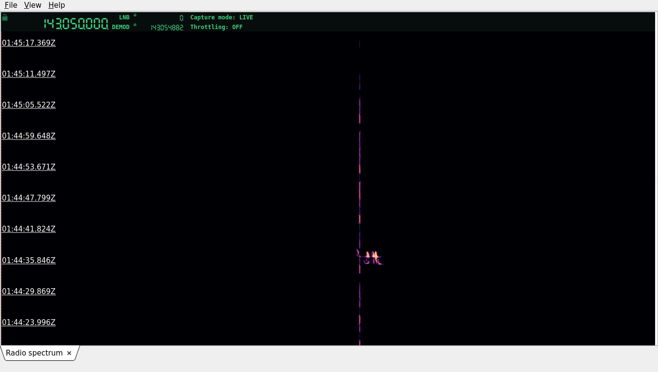658x372 pixels.
Task: Click timestamp 01:44:35.846Z
Action: 29,261
